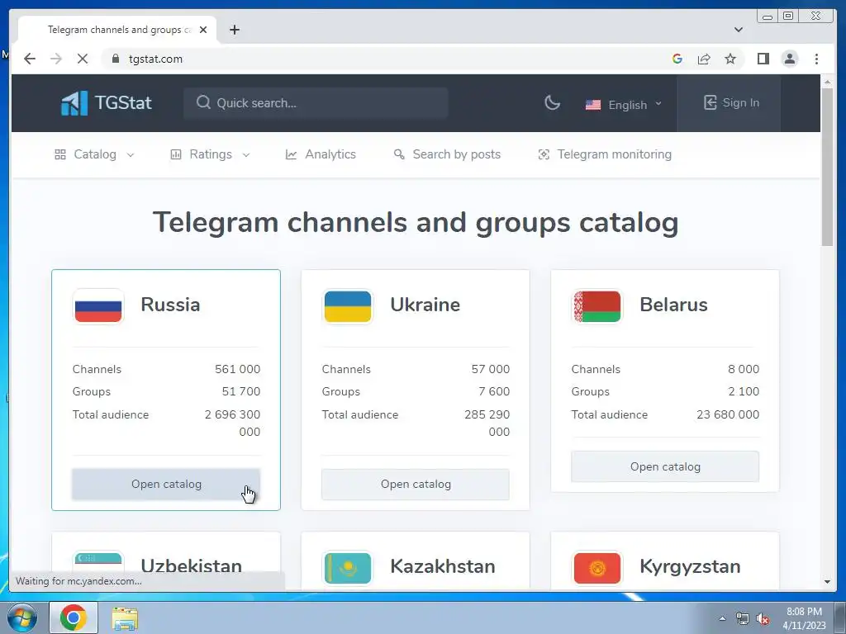
Task: Stop page loading with X button
Action: [x=83, y=59]
